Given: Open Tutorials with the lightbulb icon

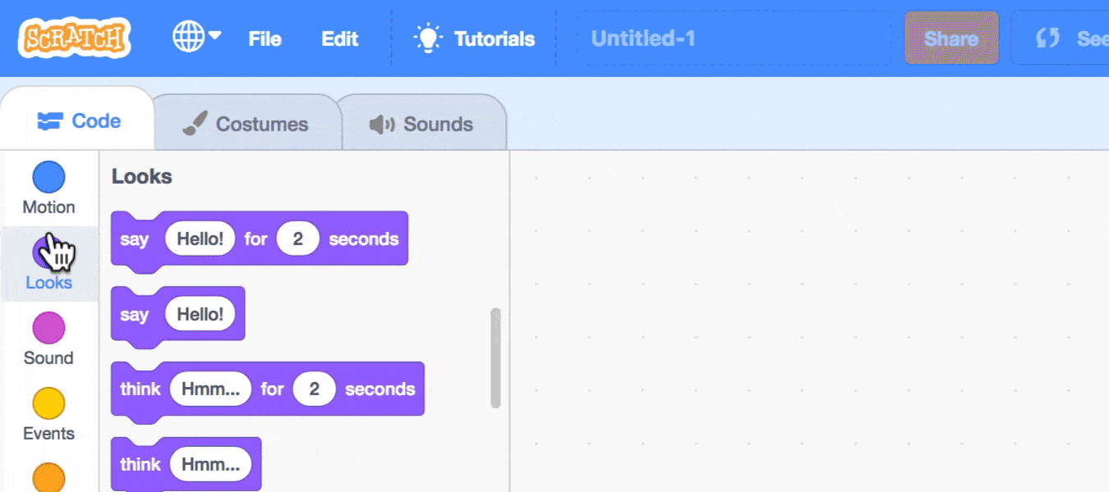Looking at the screenshot, I should tap(475, 39).
